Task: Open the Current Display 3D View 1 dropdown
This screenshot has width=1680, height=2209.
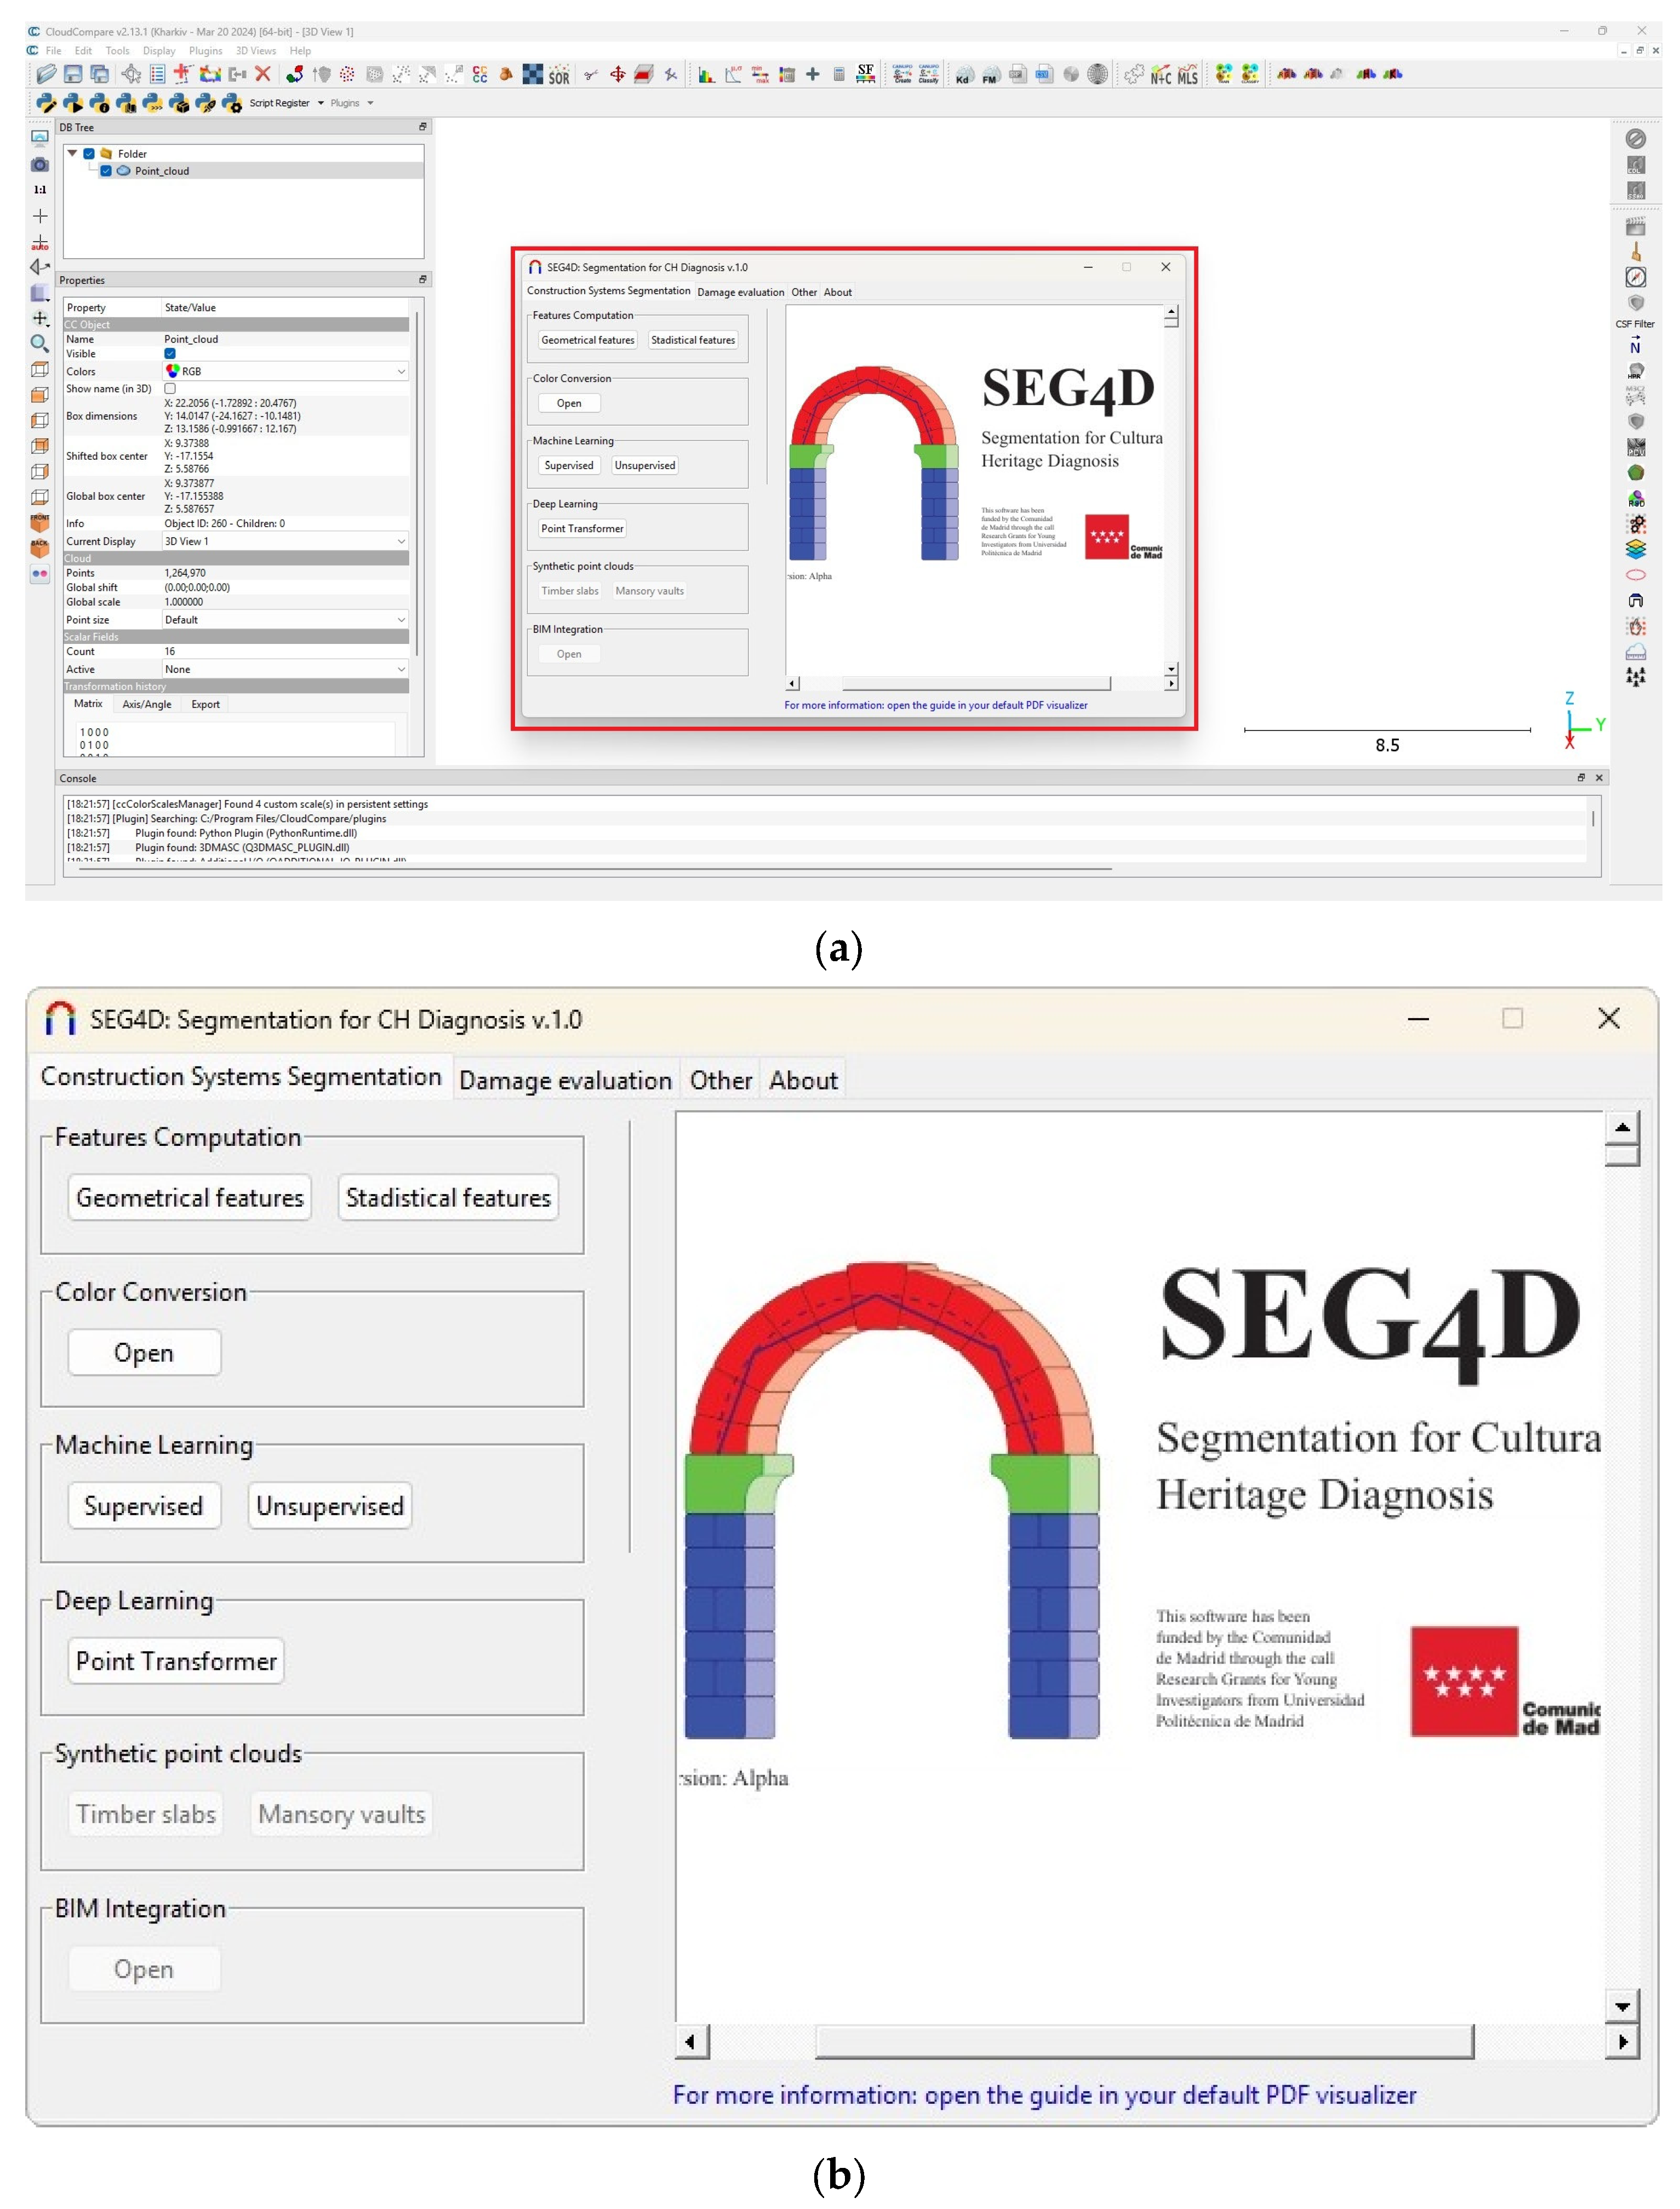Action: [285, 542]
